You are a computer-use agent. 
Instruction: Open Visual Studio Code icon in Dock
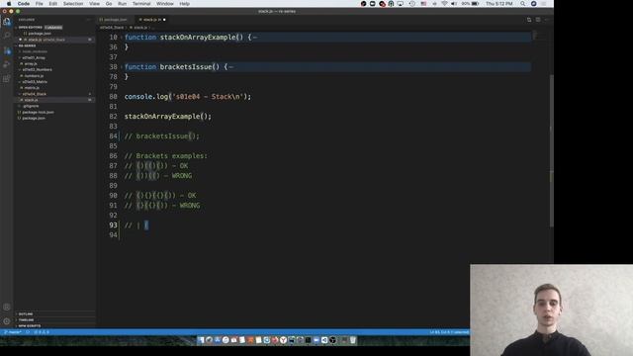click(x=324, y=340)
